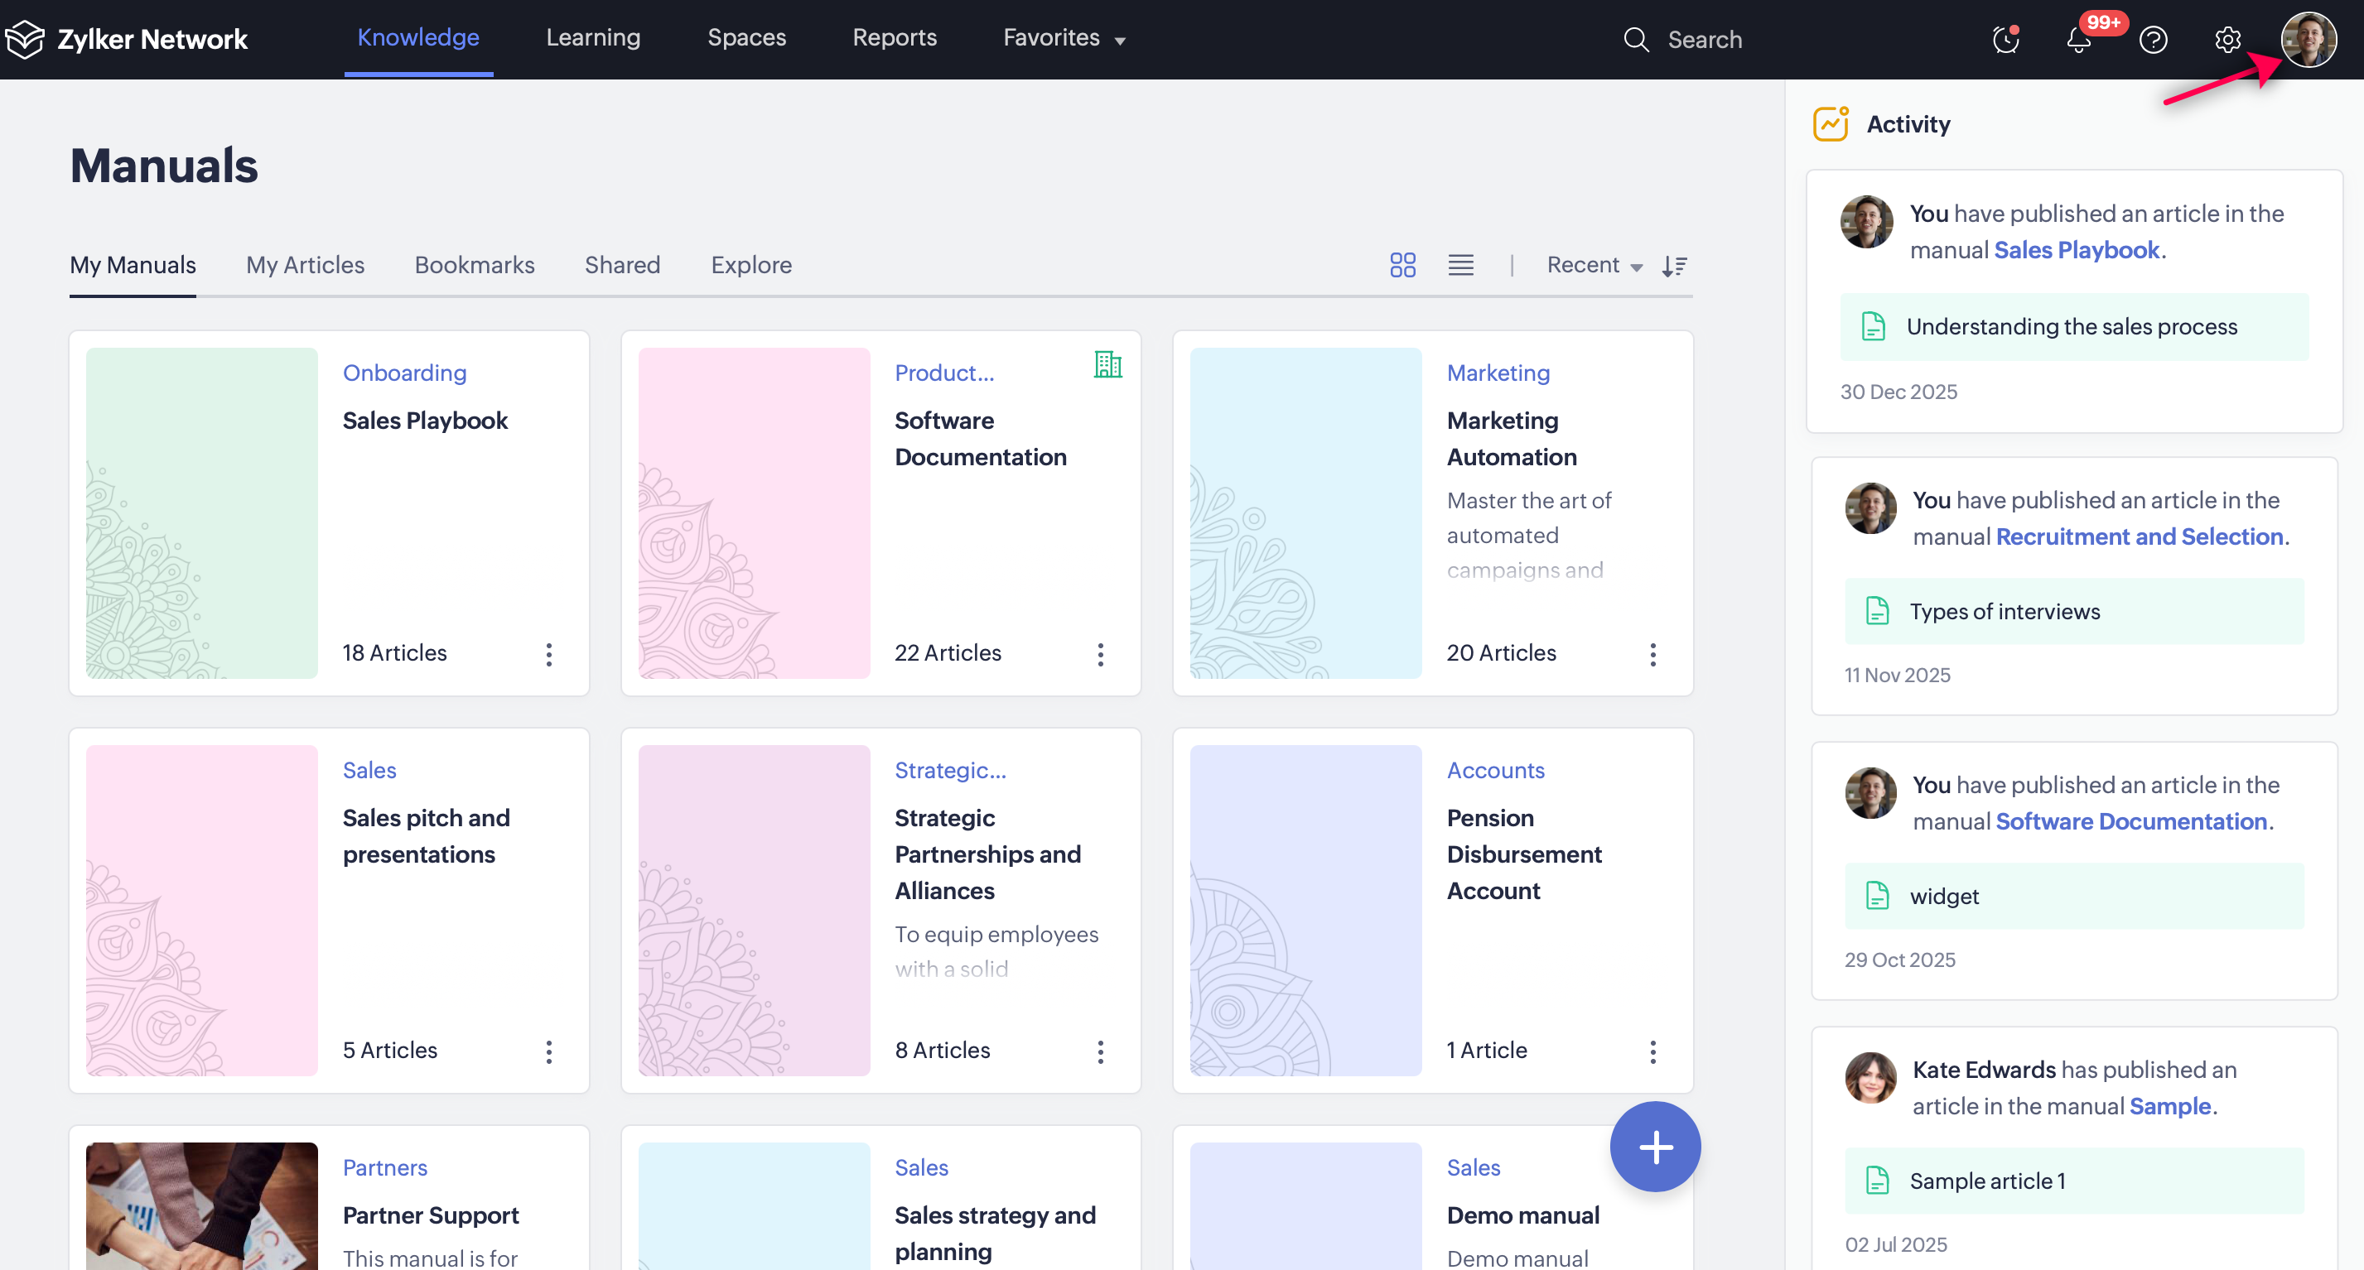
Task: Click the Zylker Network logo icon
Action: pos(26,40)
